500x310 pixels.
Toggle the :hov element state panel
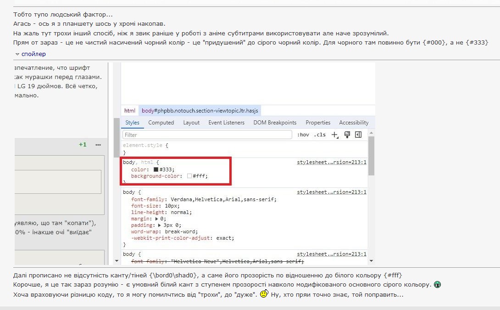(303, 135)
